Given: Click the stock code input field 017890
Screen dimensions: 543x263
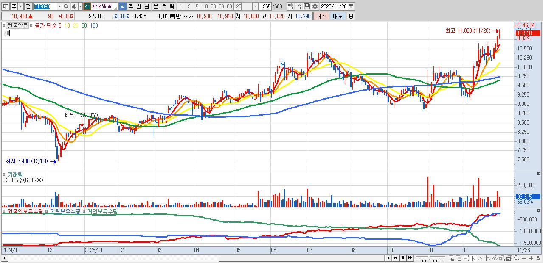Looking at the screenshot, I should (x=45, y=6).
